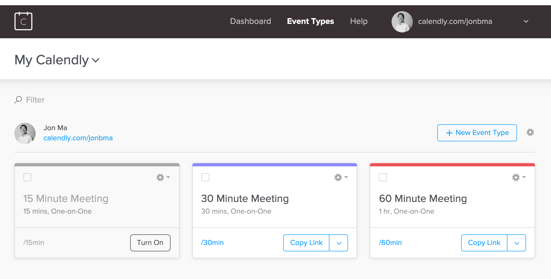This screenshot has width=551, height=279.
Task: Click the gray color bar on the 15 Minute card
Action: pos(97,165)
